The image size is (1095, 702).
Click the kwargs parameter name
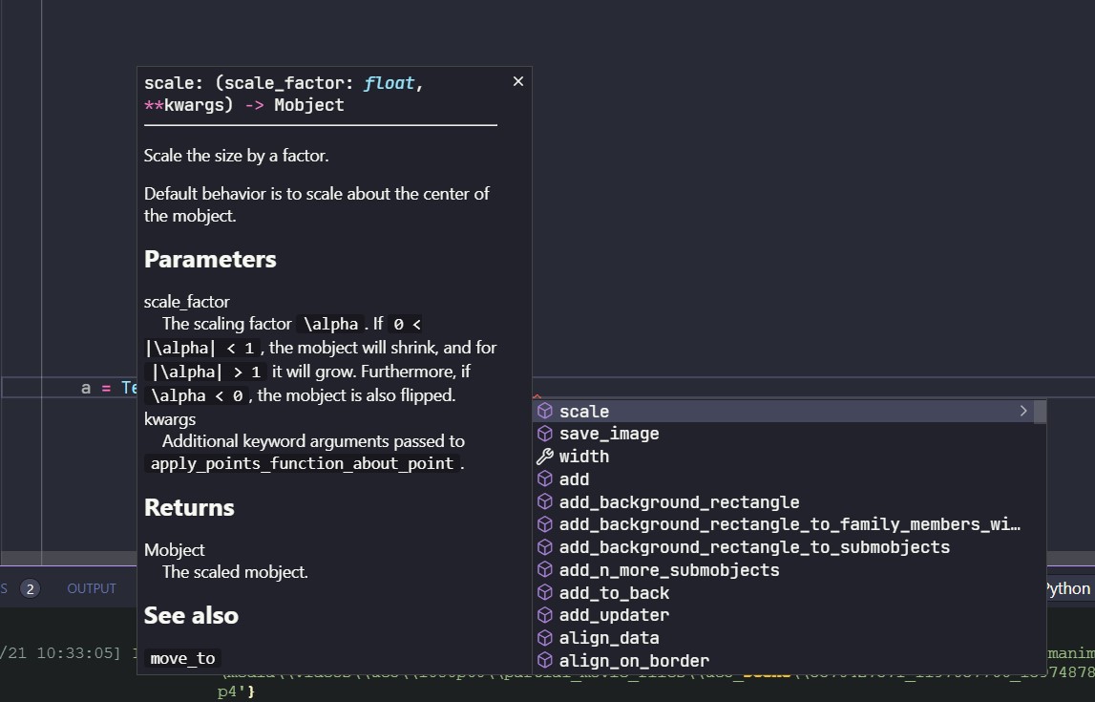coord(170,419)
